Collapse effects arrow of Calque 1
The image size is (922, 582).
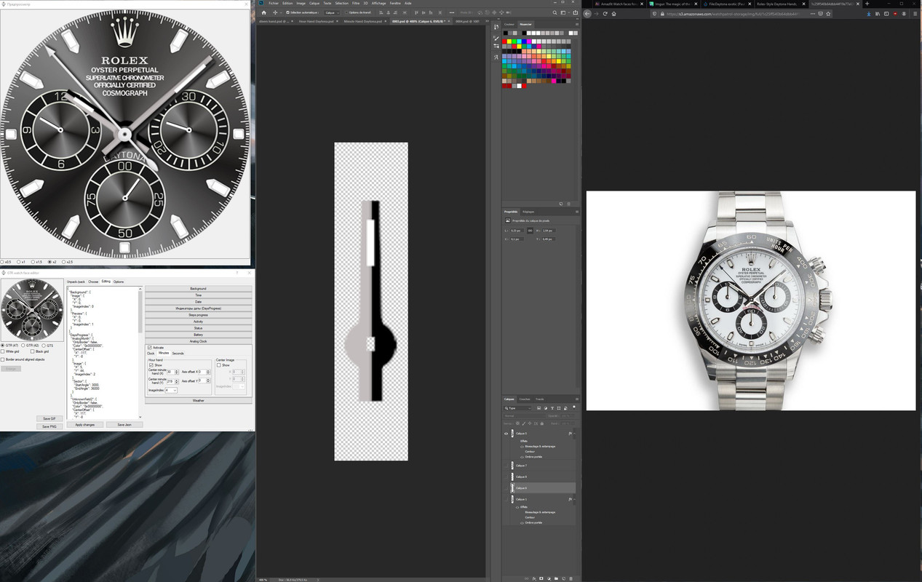tap(574, 499)
